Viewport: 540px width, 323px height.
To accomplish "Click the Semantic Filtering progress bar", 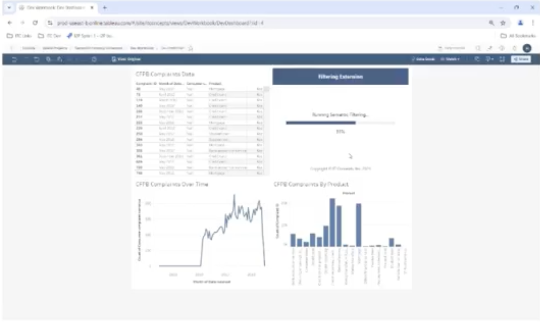I will click(340, 122).
